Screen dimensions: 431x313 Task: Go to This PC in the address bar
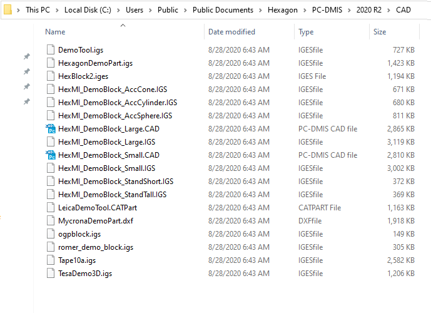(x=39, y=10)
